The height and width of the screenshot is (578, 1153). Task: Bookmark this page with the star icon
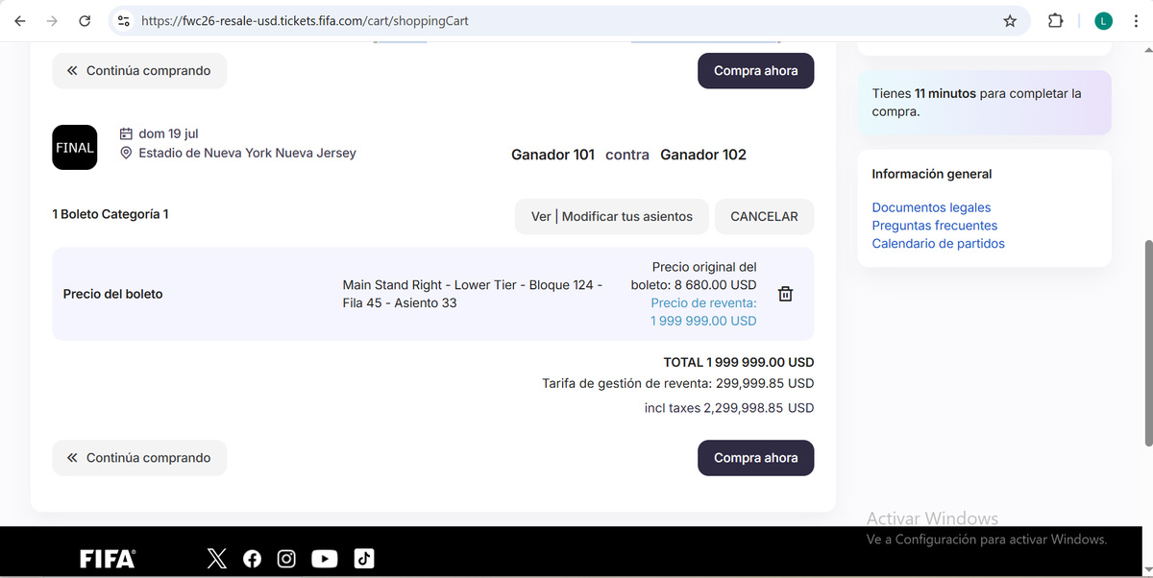click(1010, 20)
